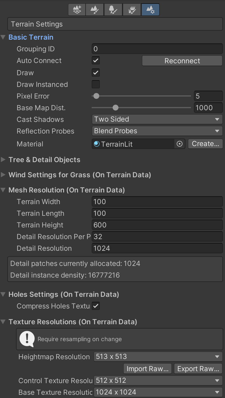The image size is (225, 398).
Task: Switch to the Paint Terrain brush tool
Action: point(94,9)
